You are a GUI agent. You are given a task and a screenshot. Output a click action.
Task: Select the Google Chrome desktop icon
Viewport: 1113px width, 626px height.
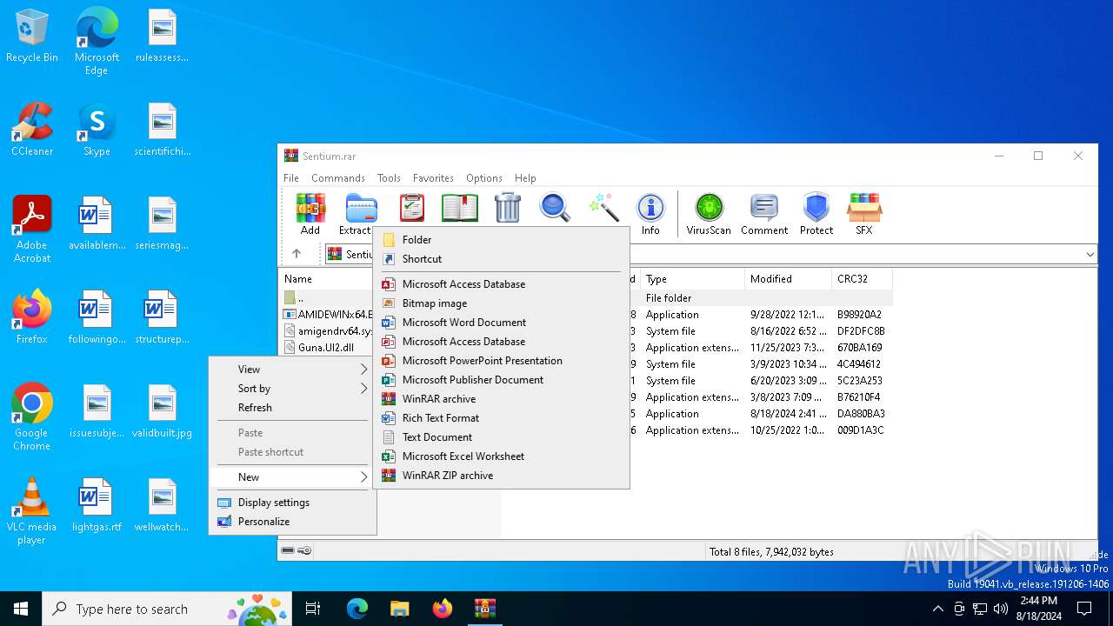coord(32,417)
